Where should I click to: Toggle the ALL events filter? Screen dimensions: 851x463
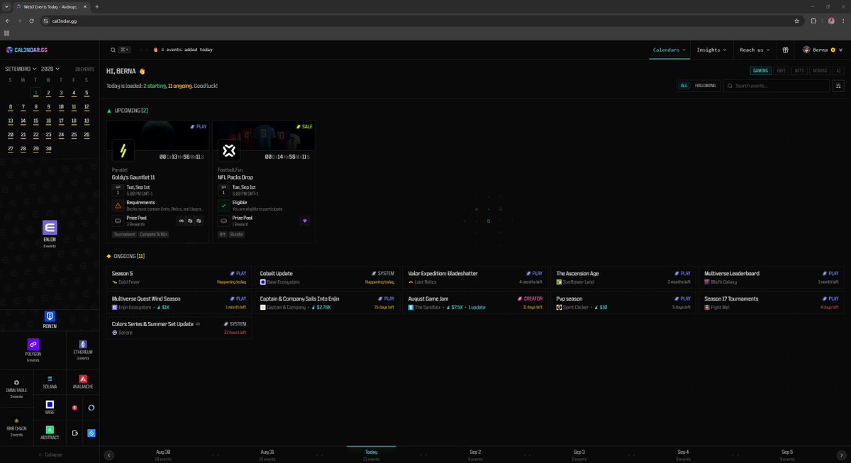click(684, 86)
